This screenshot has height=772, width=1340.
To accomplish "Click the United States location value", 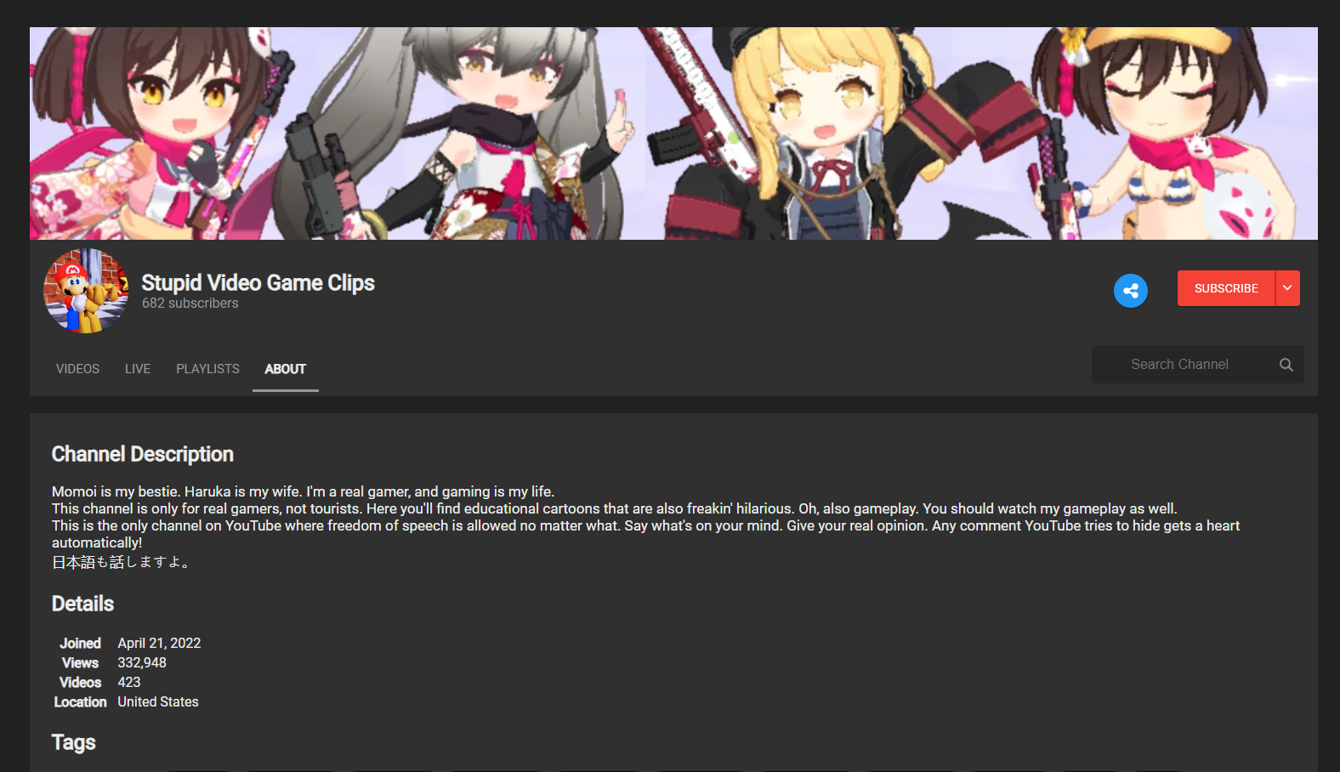I will (158, 702).
